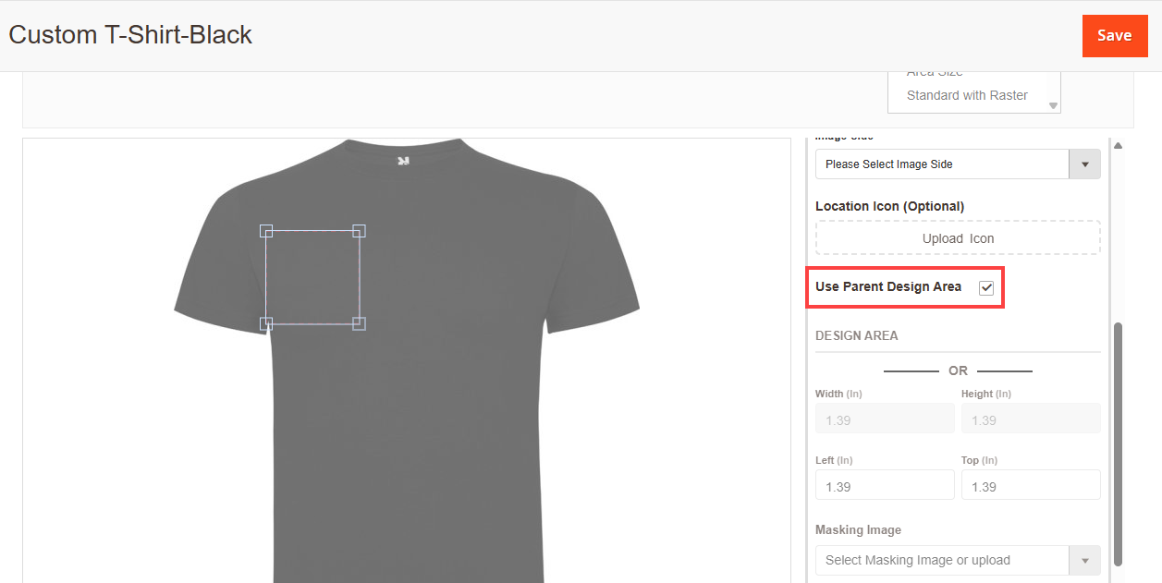Click the small down arrow in the options listbox
The height and width of the screenshot is (583, 1162).
click(1053, 106)
